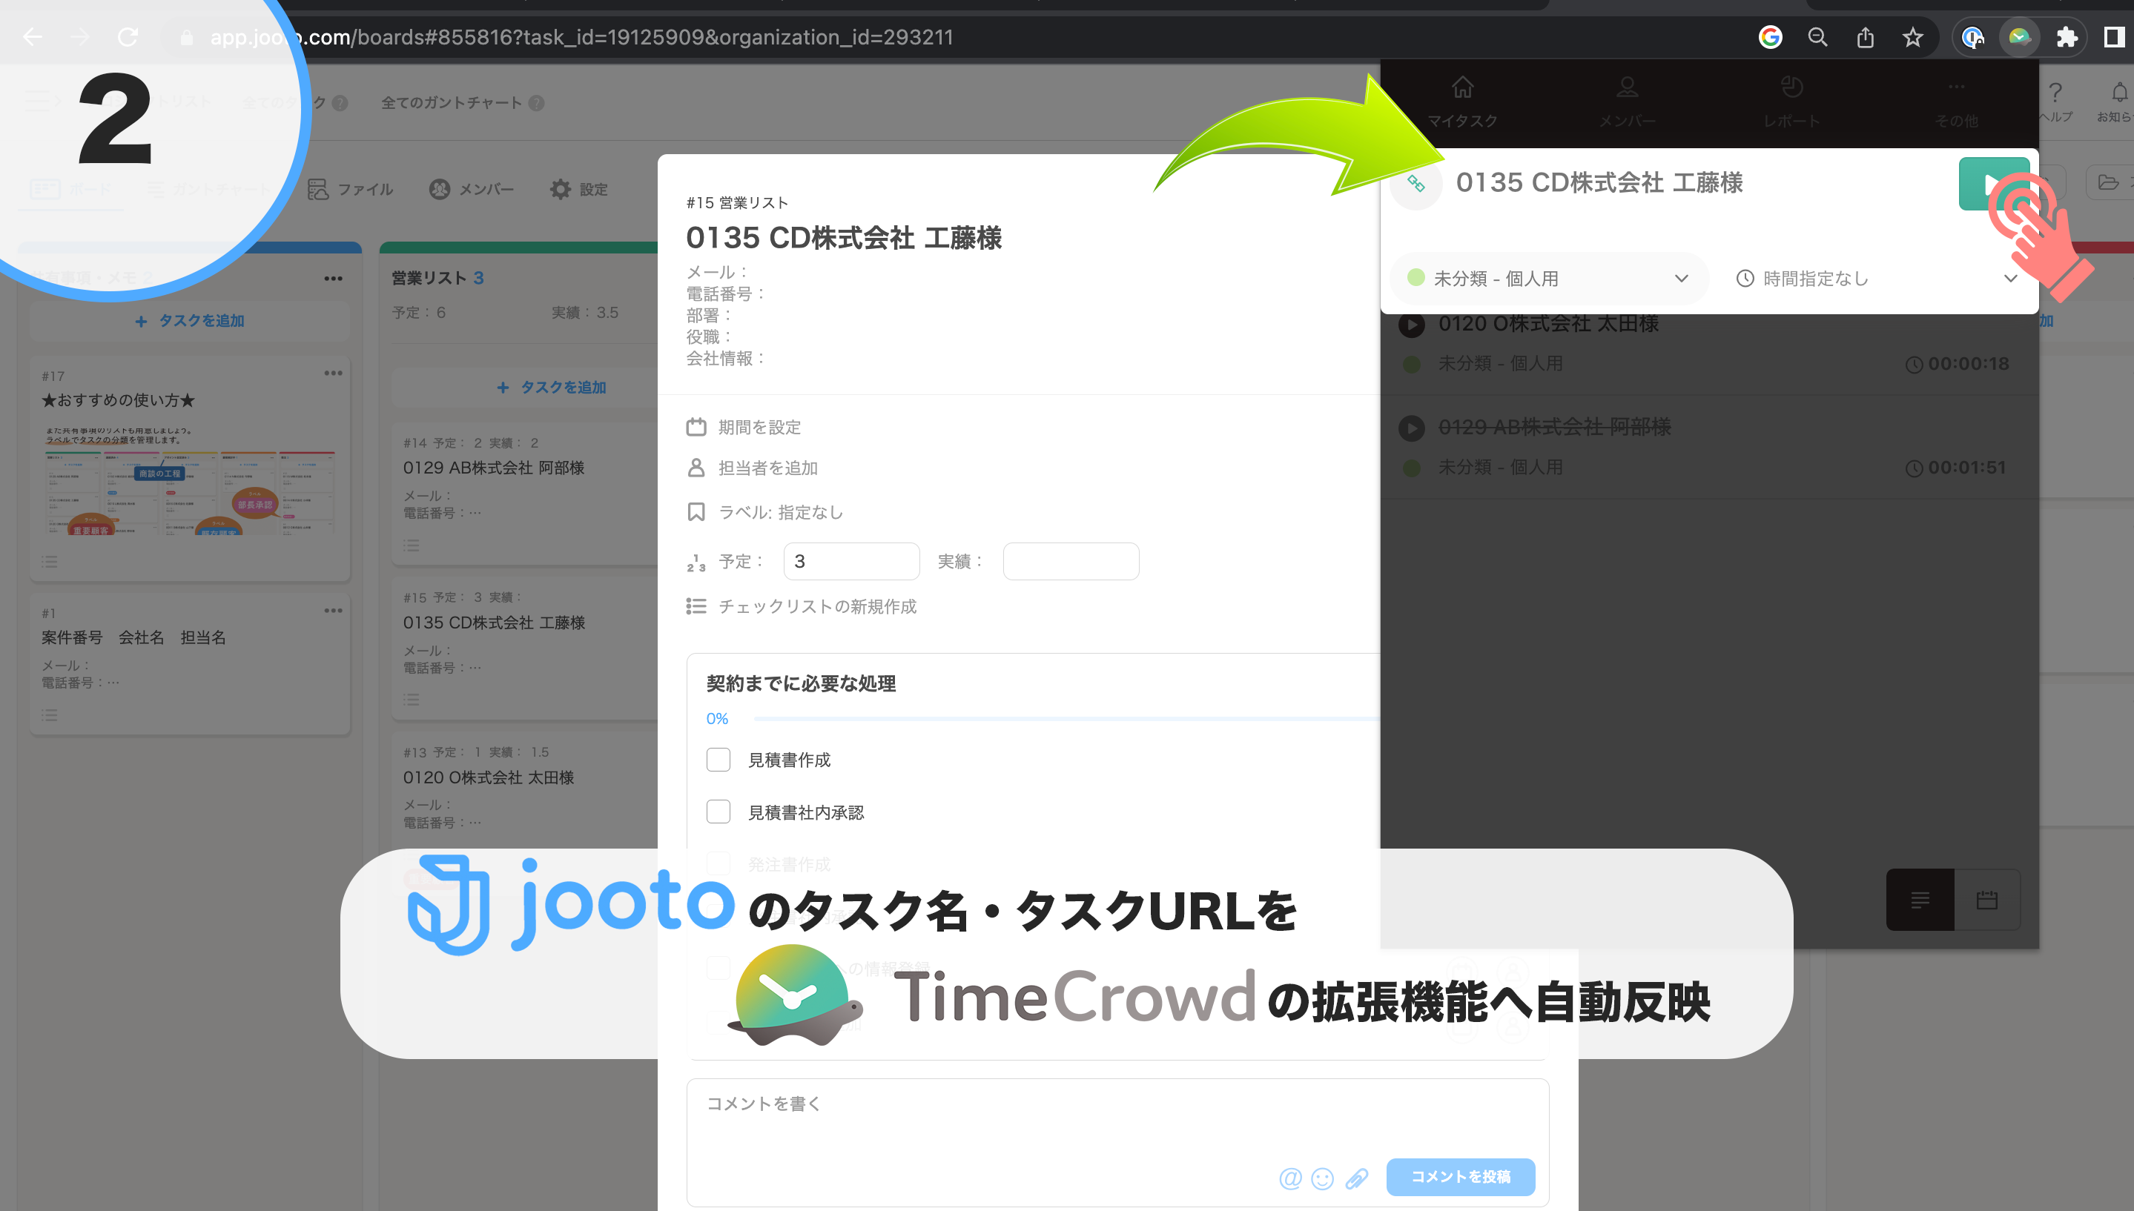The image size is (2134, 1211).
Task: Check the 発注書作成 checkbox
Action: click(718, 863)
